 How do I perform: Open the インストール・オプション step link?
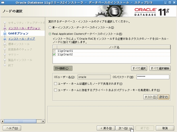pyautogui.click(x=24, y=28)
